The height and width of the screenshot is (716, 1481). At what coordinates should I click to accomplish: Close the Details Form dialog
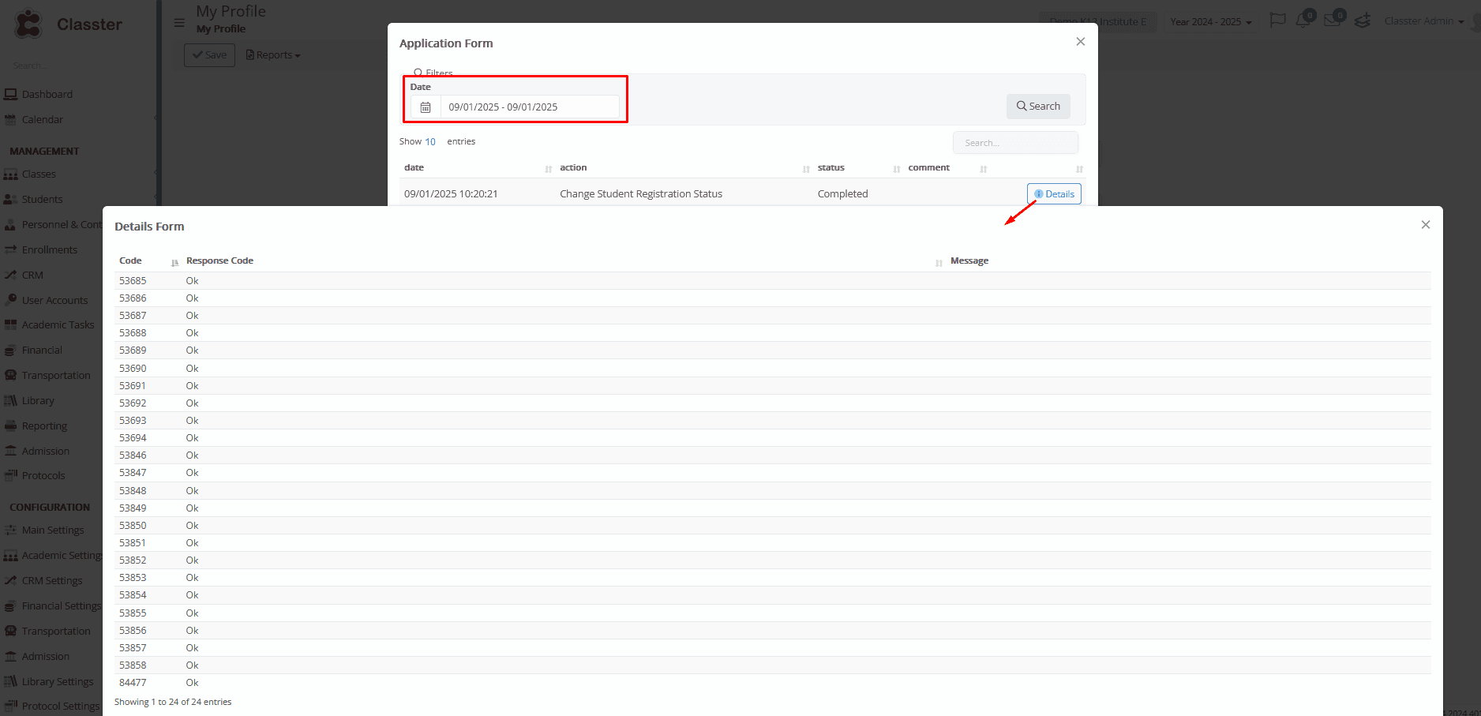coord(1426,225)
